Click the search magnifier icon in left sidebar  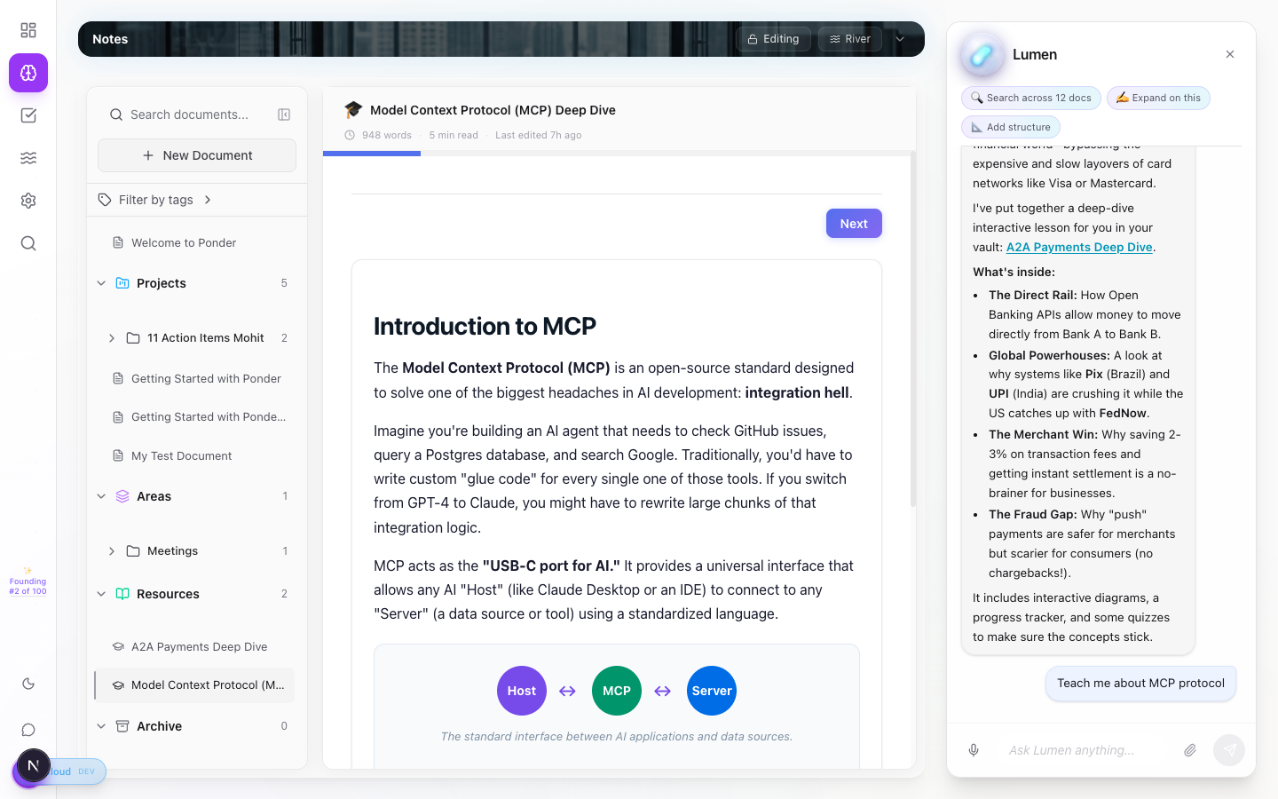(x=28, y=243)
